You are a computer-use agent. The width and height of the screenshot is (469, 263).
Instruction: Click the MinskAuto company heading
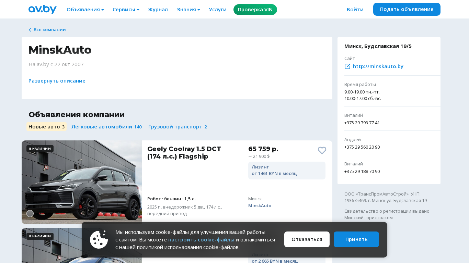click(x=60, y=50)
